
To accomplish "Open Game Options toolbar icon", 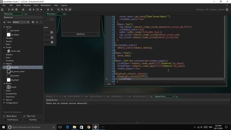I will click(48, 10).
